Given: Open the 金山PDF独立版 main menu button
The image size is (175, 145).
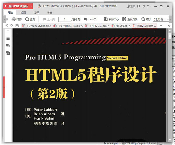Looking at the screenshot, I should [18, 6].
